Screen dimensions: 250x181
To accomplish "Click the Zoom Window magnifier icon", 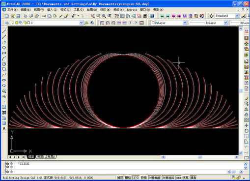I will (x=104, y=16).
